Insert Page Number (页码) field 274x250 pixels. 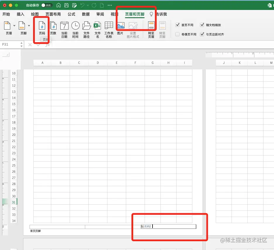point(42,28)
